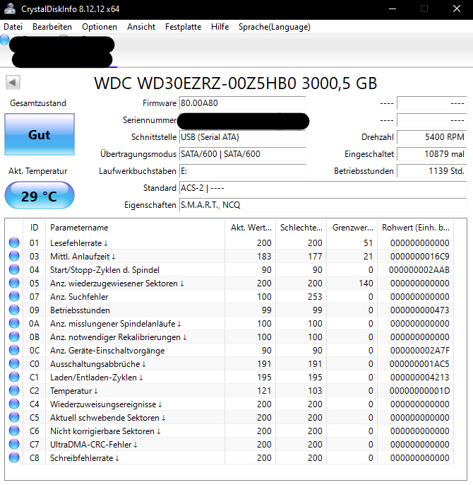Click the Übertragungsmodus field SATA/600
The height and width of the screenshot is (485, 473).
point(243,154)
